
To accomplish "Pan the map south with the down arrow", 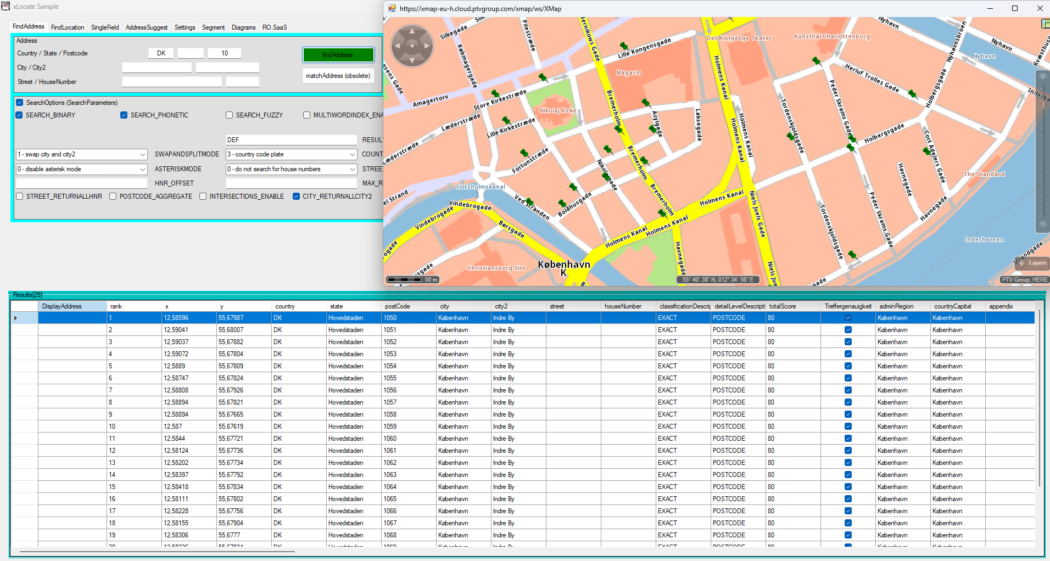I will point(412,60).
